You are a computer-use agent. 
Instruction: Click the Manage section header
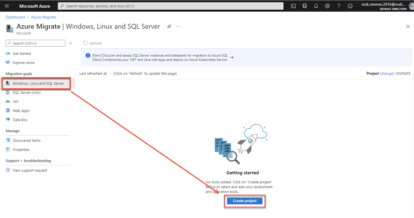pyautogui.click(x=12, y=131)
